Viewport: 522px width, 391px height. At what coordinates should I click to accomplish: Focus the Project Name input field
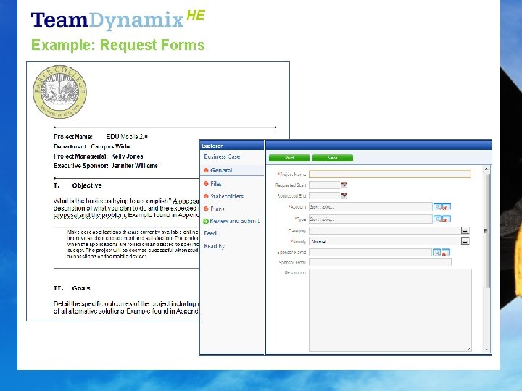pos(390,175)
